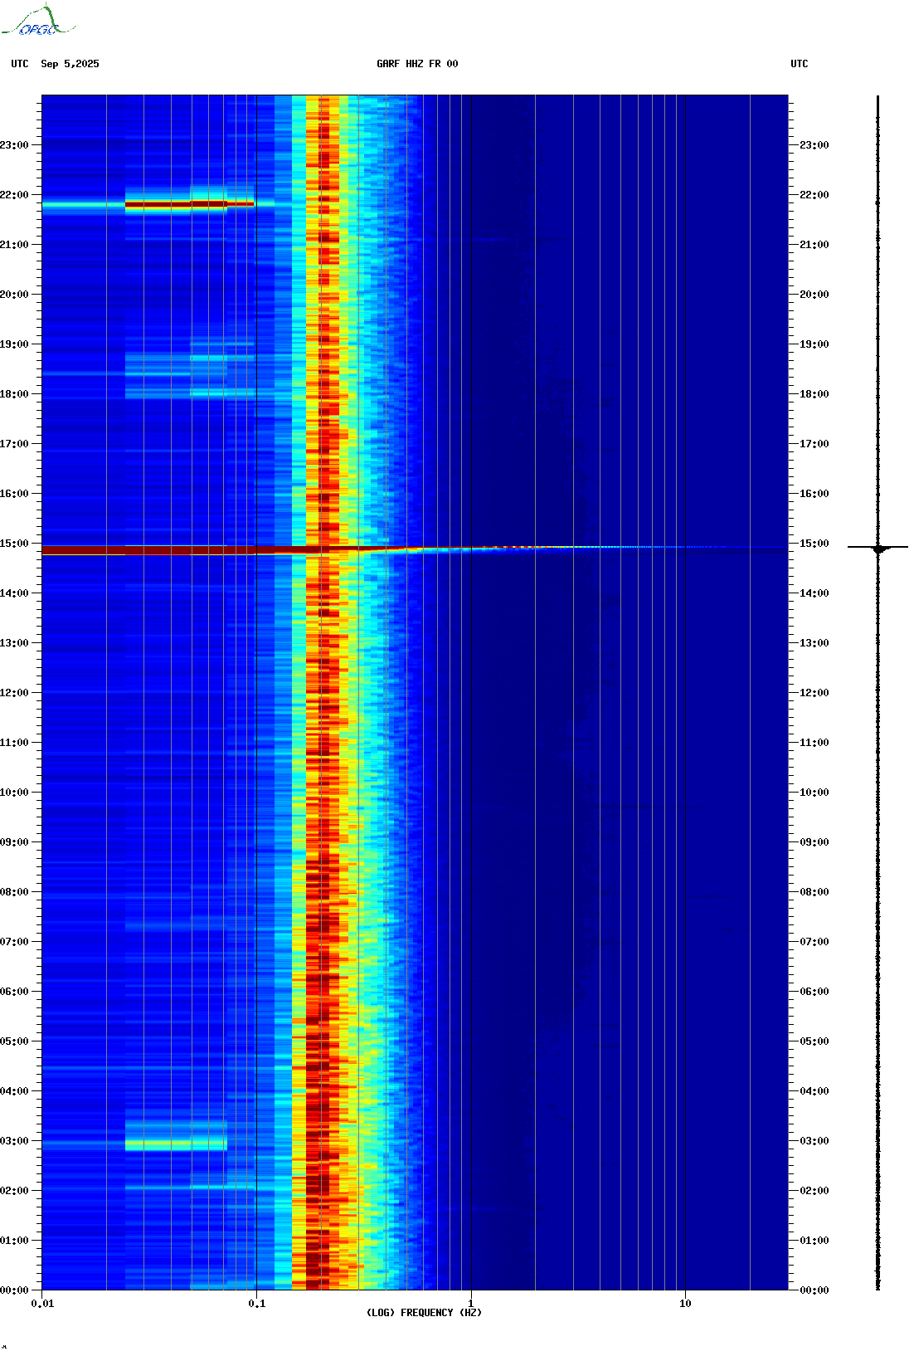The image size is (914, 1356).
Task: Click the 18:00 label on the right time axis
Action: pyautogui.click(x=814, y=394)
